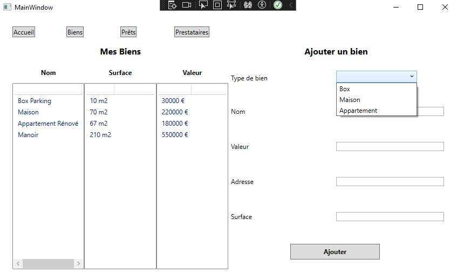Toggle the Hot Reload braces icon
Viewport: 457px width, 280px height.
[x=248, y=5]
